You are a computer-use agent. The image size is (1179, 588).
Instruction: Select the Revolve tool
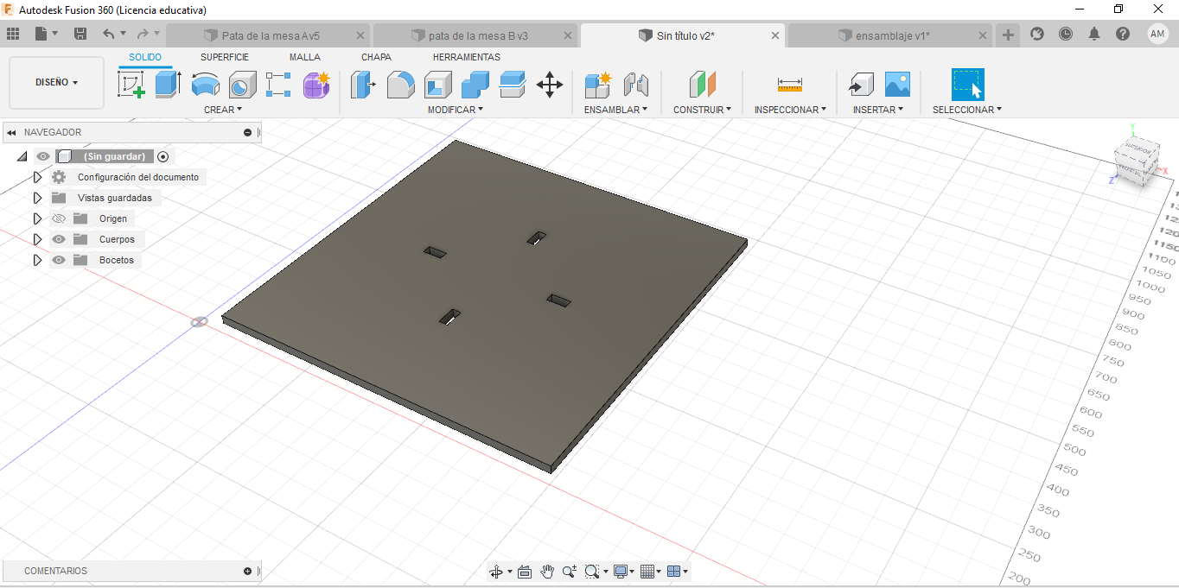[205, 85]
